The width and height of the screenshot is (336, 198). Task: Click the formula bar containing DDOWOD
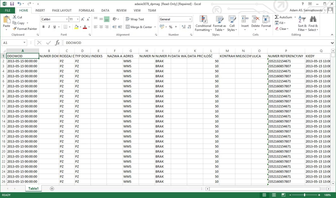[197, 43]
